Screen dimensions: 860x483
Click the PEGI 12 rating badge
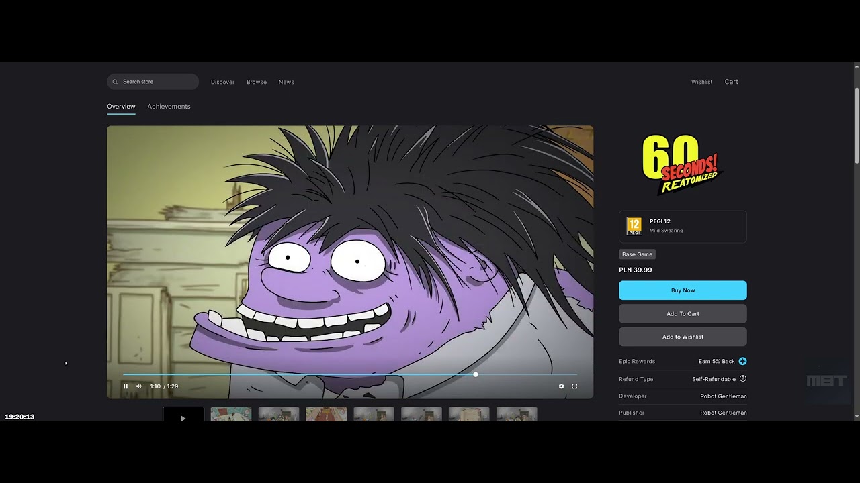click(x=634, y=226)
